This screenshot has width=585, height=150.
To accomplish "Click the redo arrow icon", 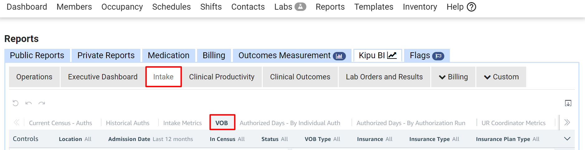I will [42, 103].
